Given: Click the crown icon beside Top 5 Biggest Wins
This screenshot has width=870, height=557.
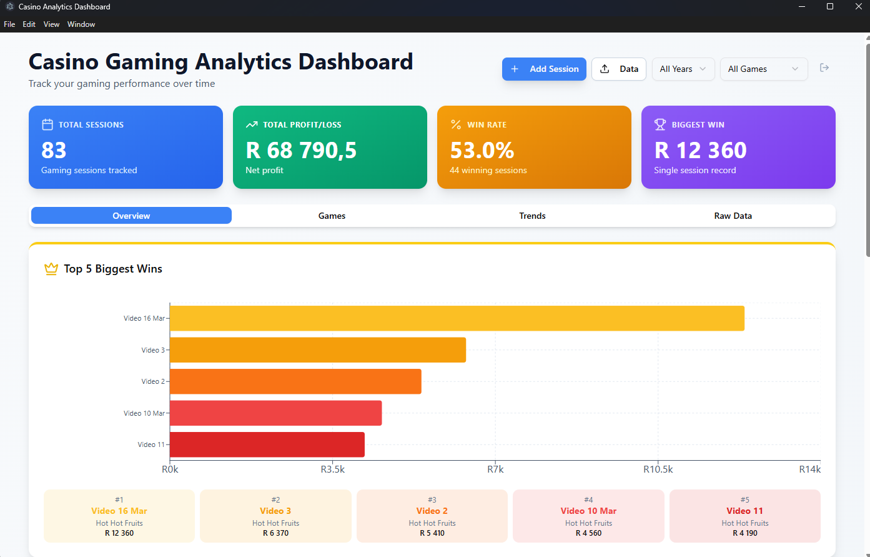Looking at the screenshot, I should pyautogui.click(x=51, y=269).
